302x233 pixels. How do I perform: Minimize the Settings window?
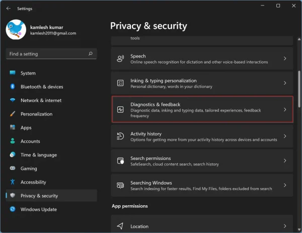(x=262, y=6)
